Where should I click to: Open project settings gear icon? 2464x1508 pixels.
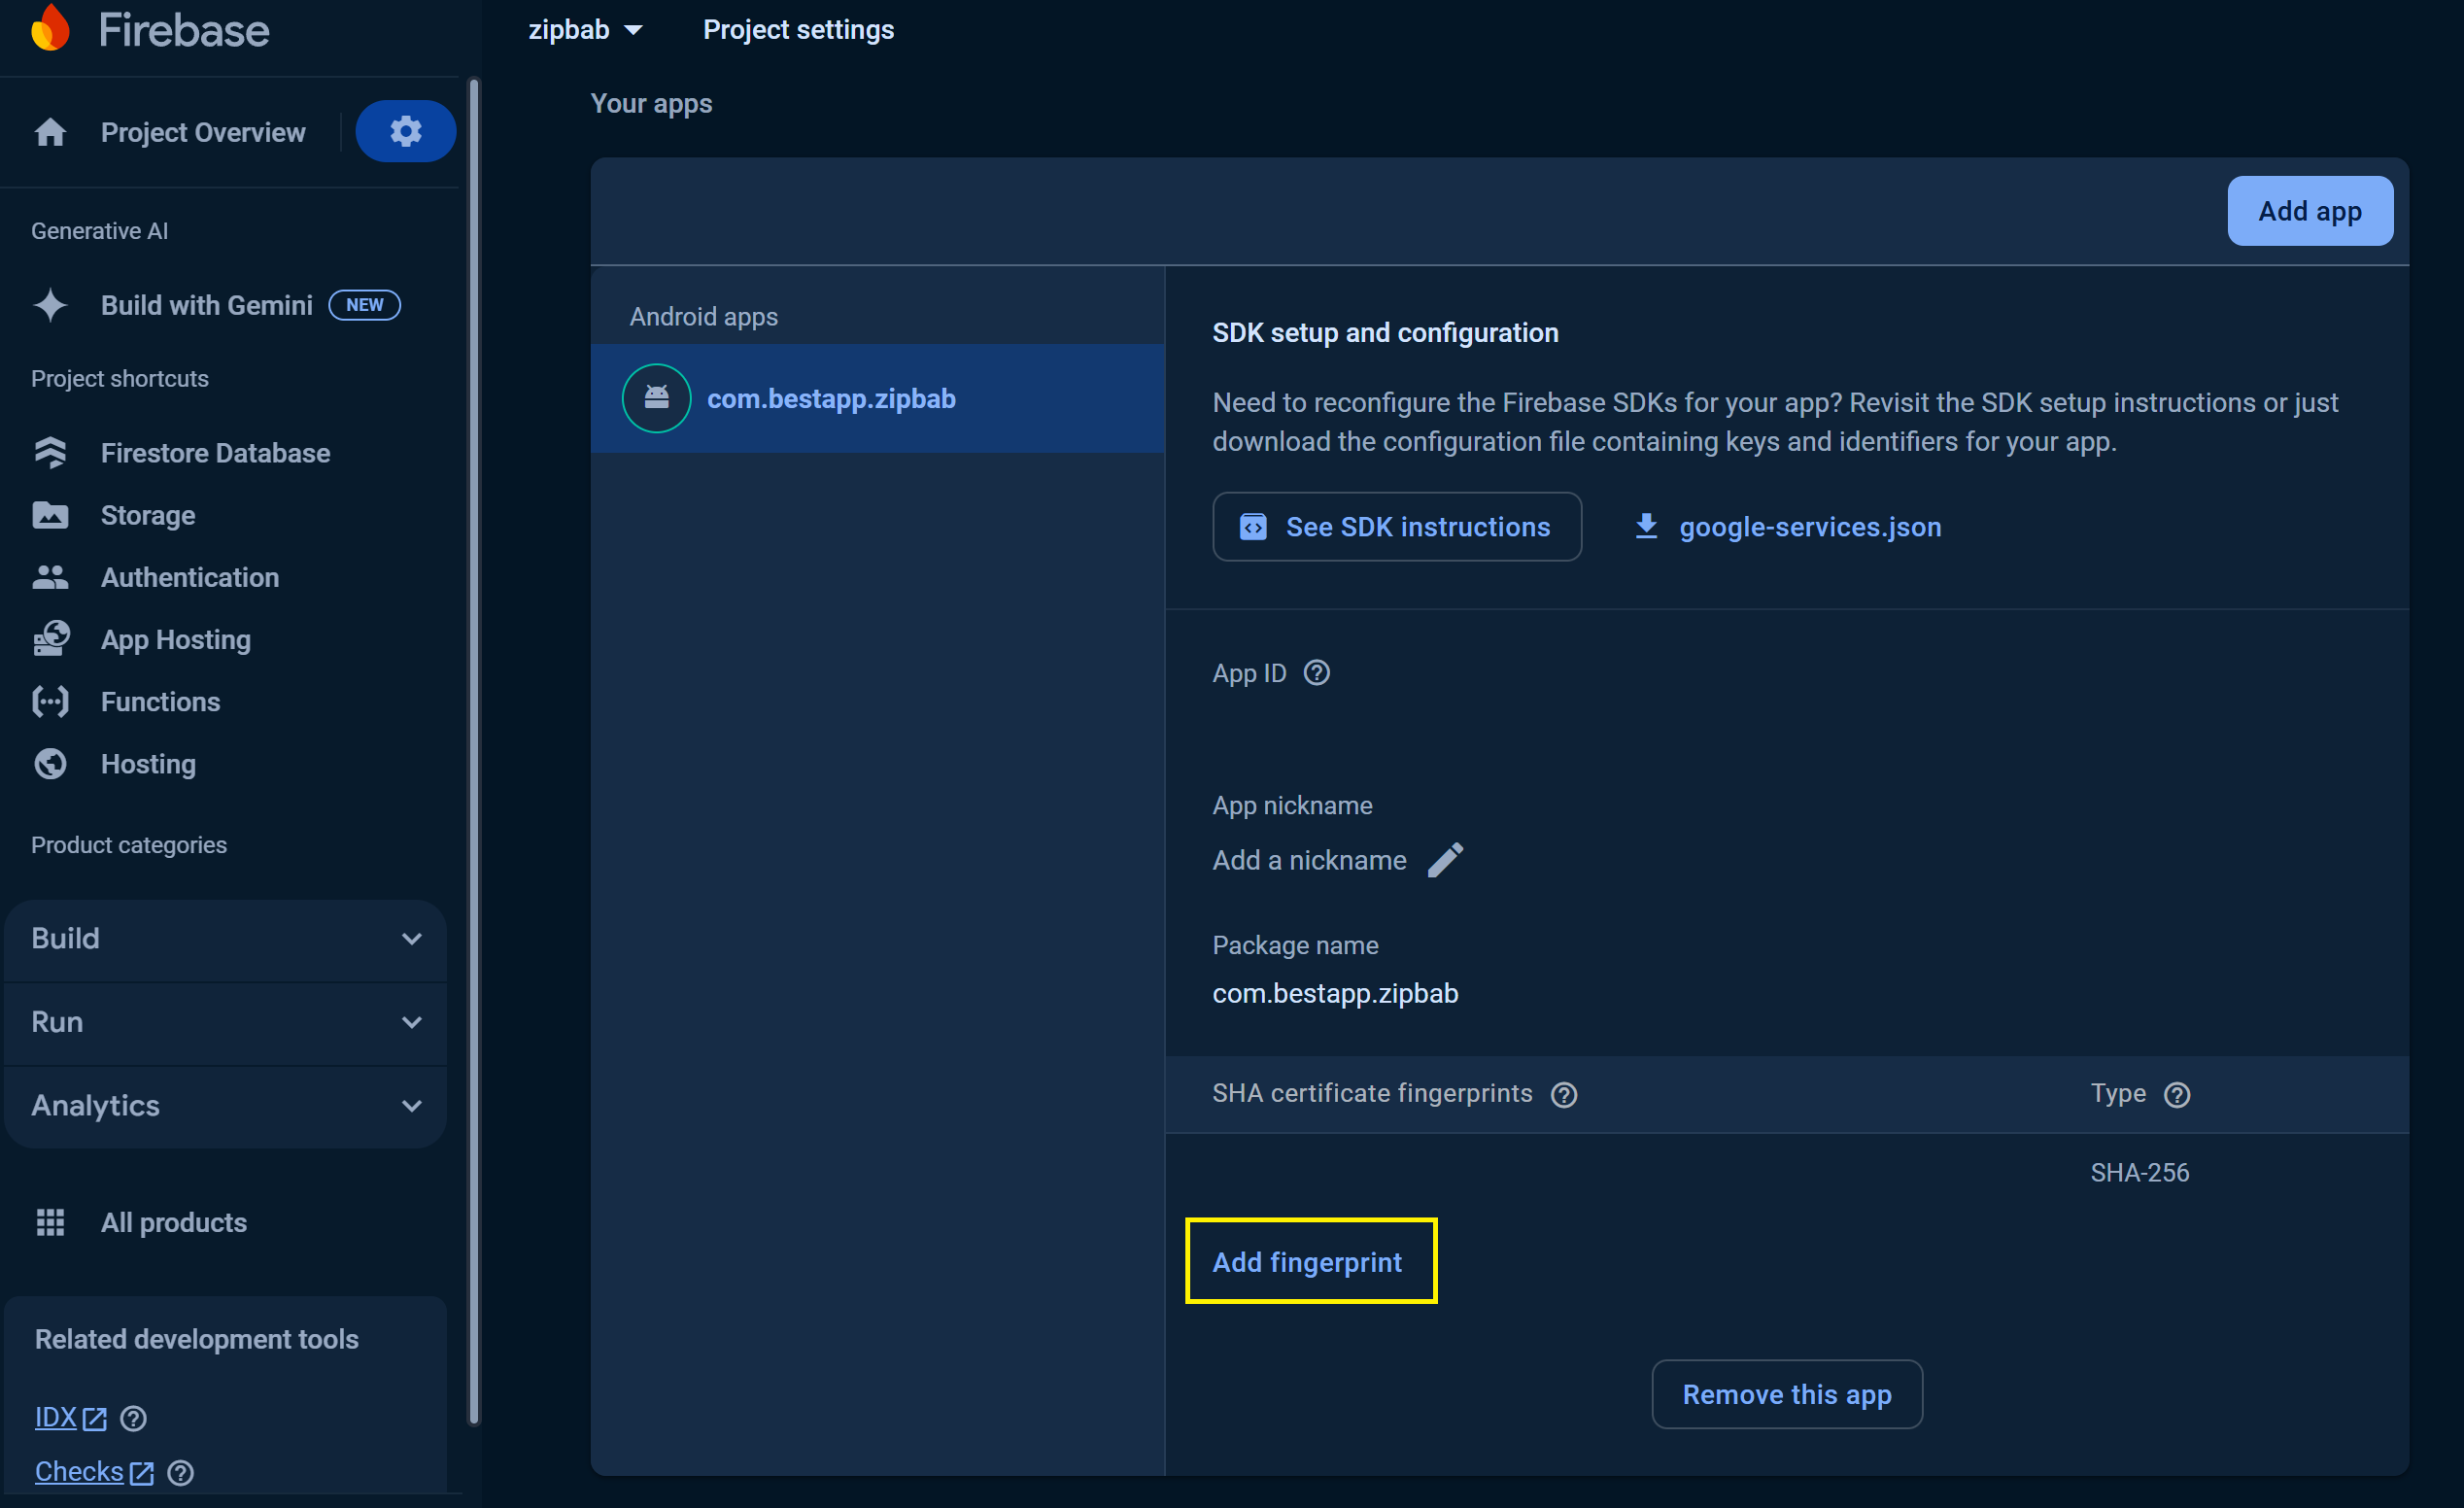pos(405,131)
